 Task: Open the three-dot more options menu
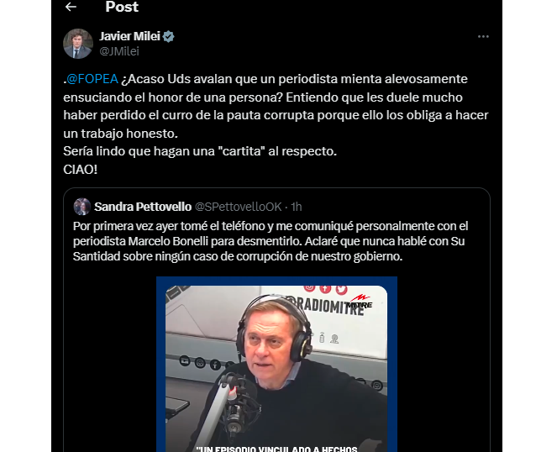point(483,37)
